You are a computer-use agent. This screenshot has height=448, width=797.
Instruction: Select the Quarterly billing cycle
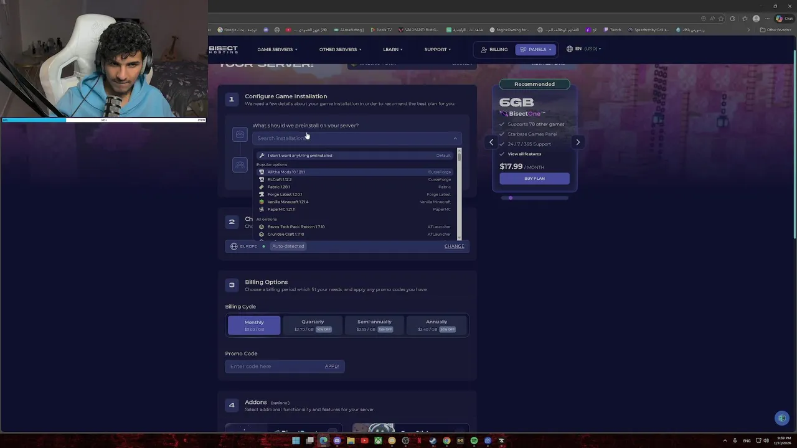tap(313, 325)
